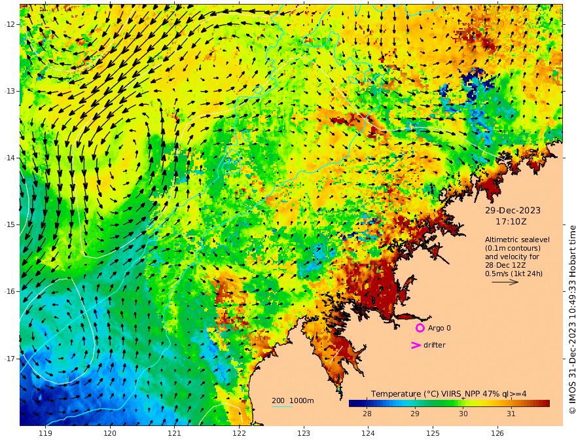Click the '17:10Z' time text

(511, 222)
